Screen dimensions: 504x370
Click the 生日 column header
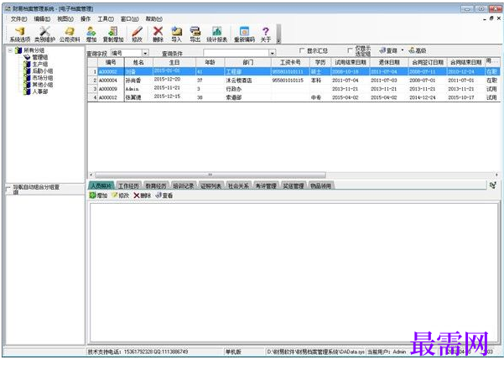[174, 62]
